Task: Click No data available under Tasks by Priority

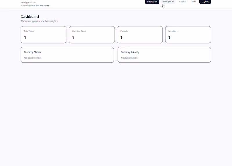Action: [x=129, y=58]
